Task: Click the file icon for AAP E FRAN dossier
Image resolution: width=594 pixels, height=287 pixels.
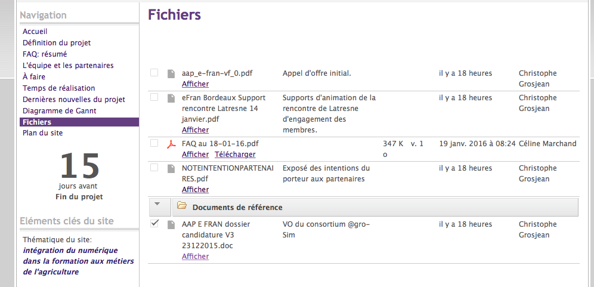Action: (x=171, y=224)
